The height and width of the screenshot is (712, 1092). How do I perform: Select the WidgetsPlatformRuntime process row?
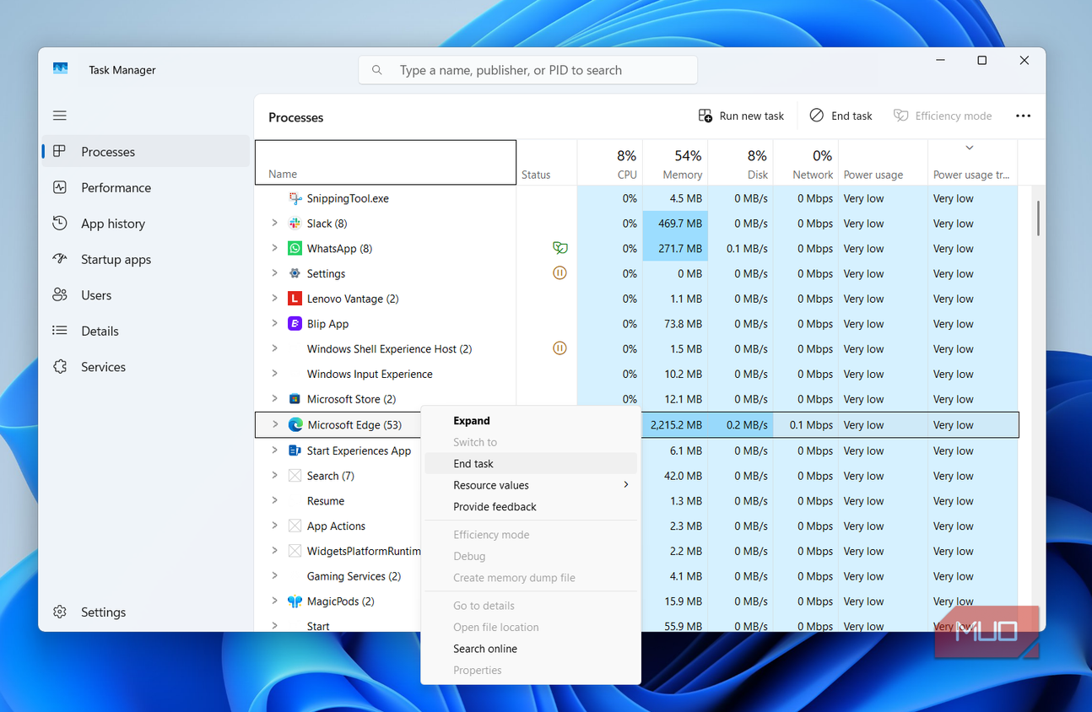(x=637, y=551)
